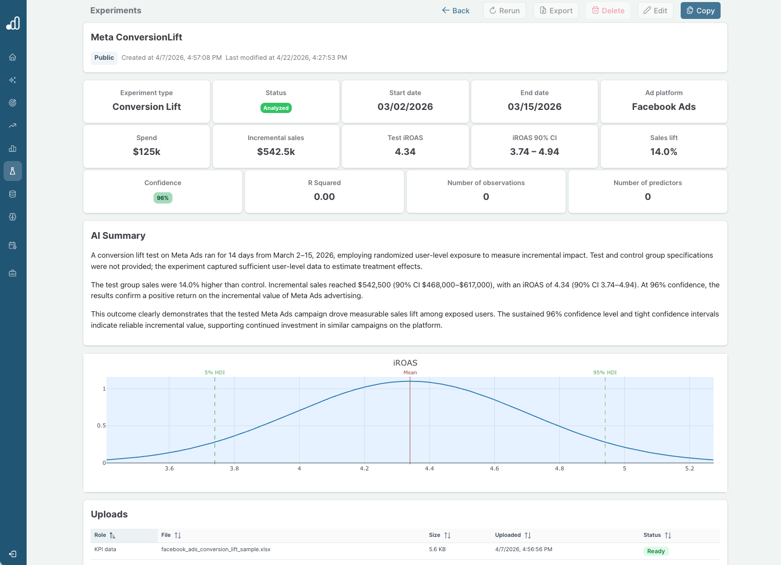
Task: Sort uploads by Uploaded column
Action: [x=528, y=535]
